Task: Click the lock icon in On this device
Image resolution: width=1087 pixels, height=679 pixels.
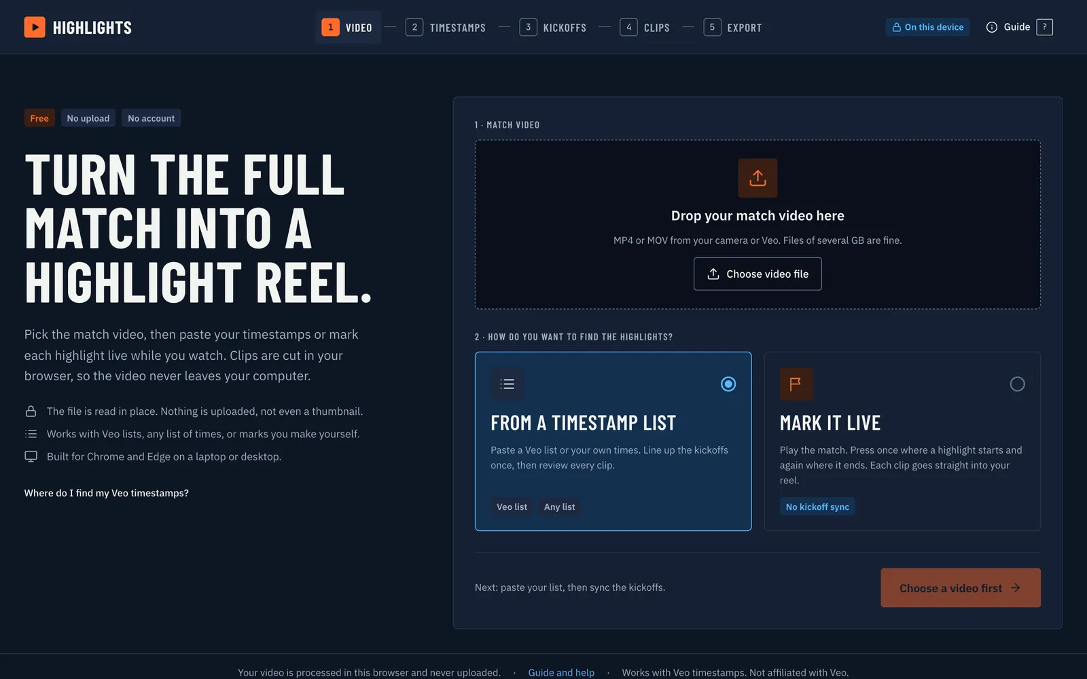Action: click(897, 27)
